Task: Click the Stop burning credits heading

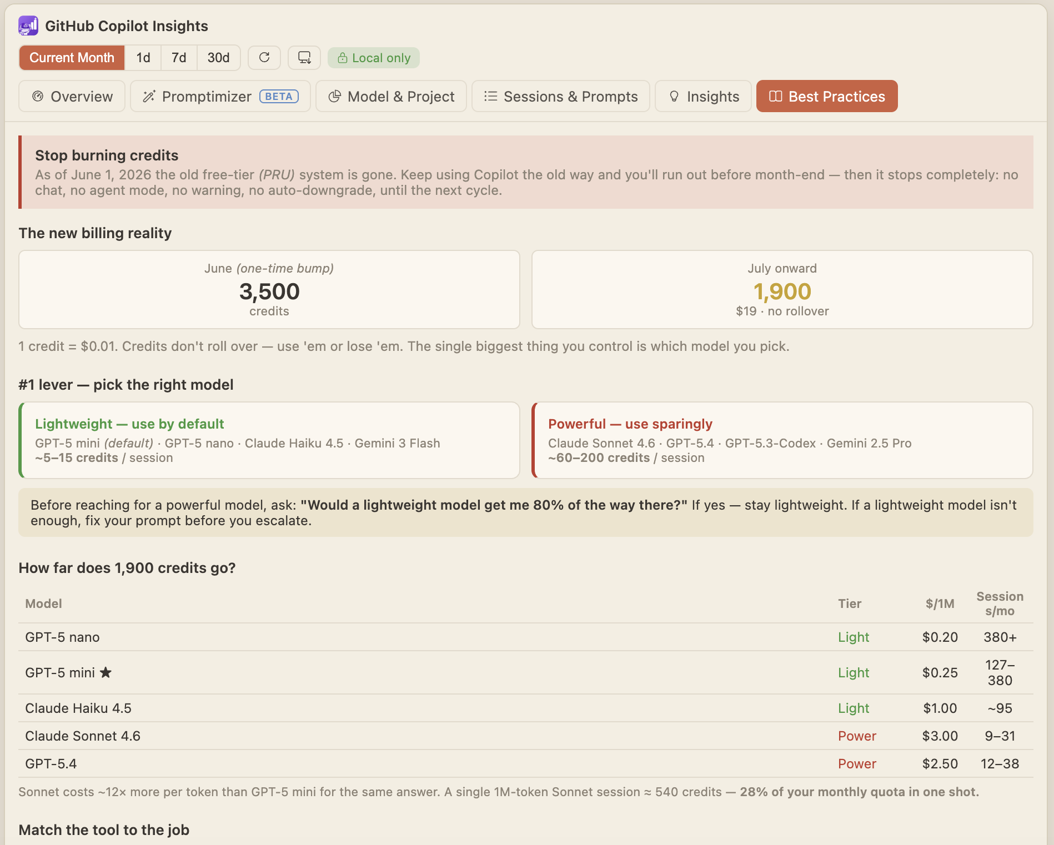Action: coord(107,155)
